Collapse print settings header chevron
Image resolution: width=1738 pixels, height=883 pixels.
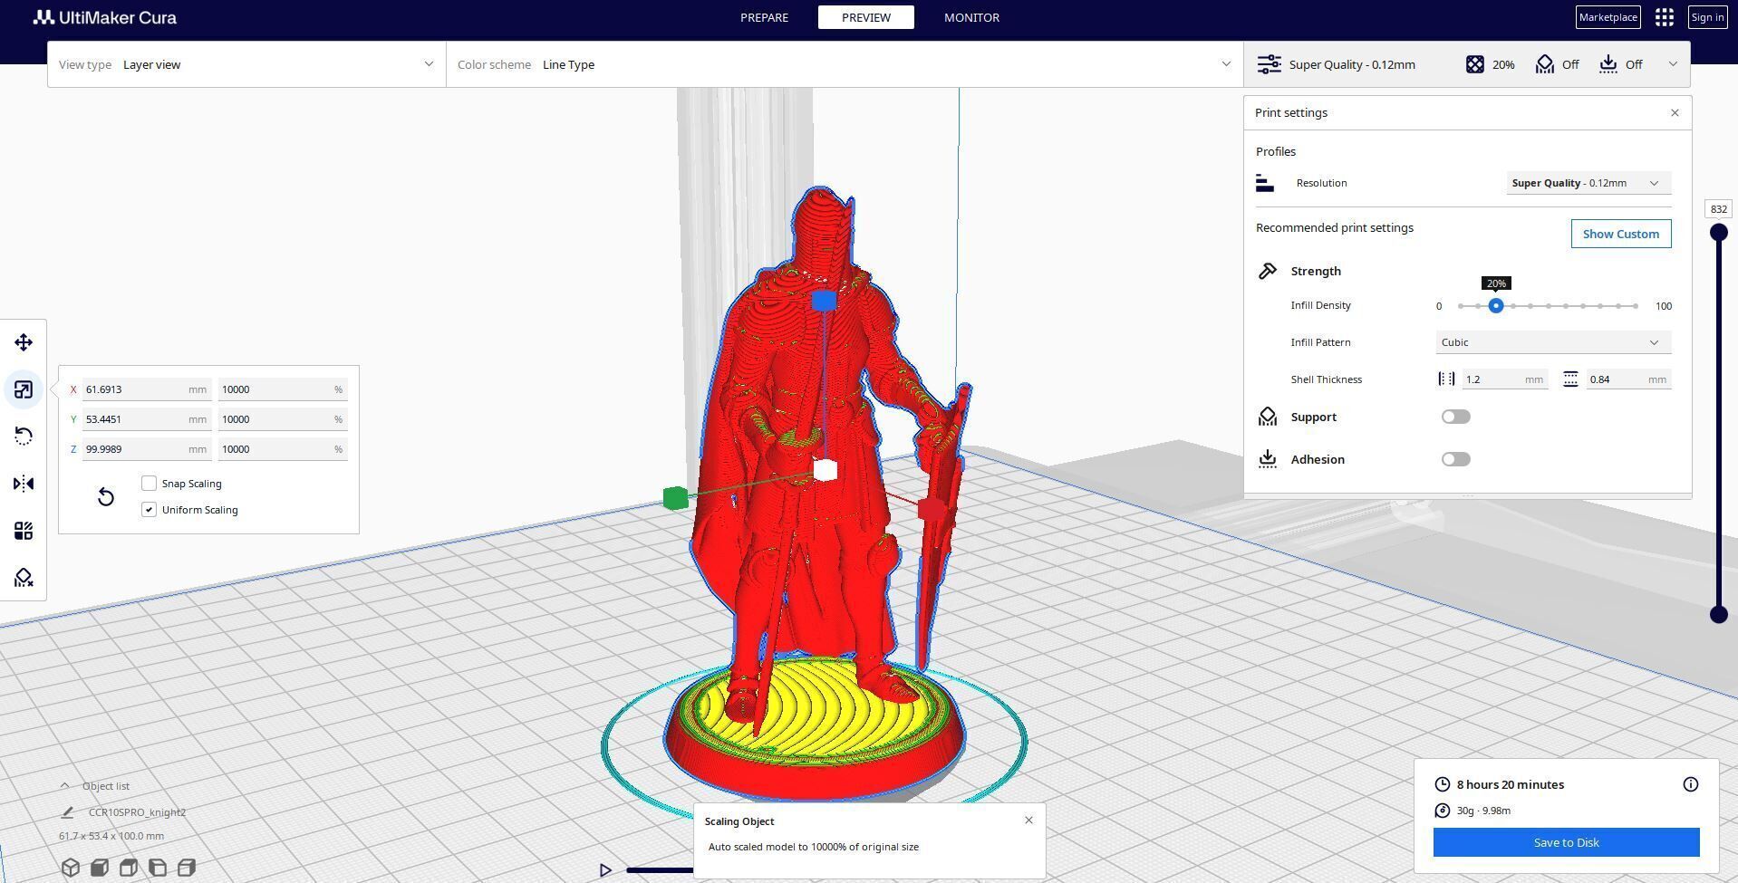pyautogui.click(x=1673, y=64)
